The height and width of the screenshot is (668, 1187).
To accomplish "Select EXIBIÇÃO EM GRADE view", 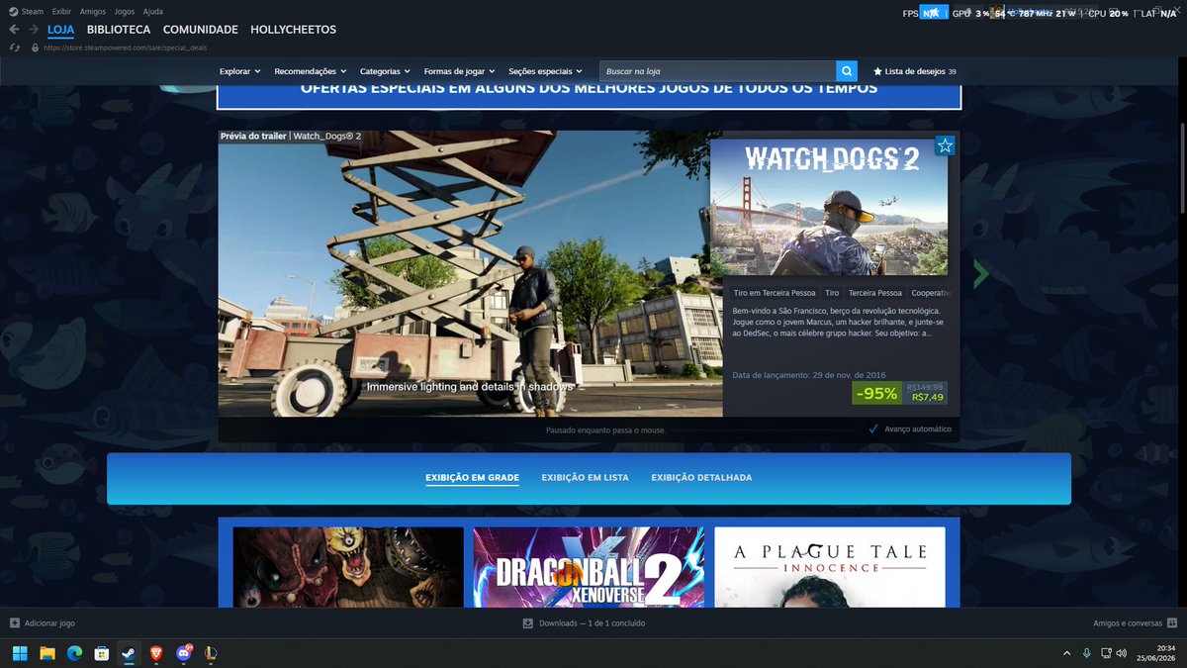I will point(473,478).
